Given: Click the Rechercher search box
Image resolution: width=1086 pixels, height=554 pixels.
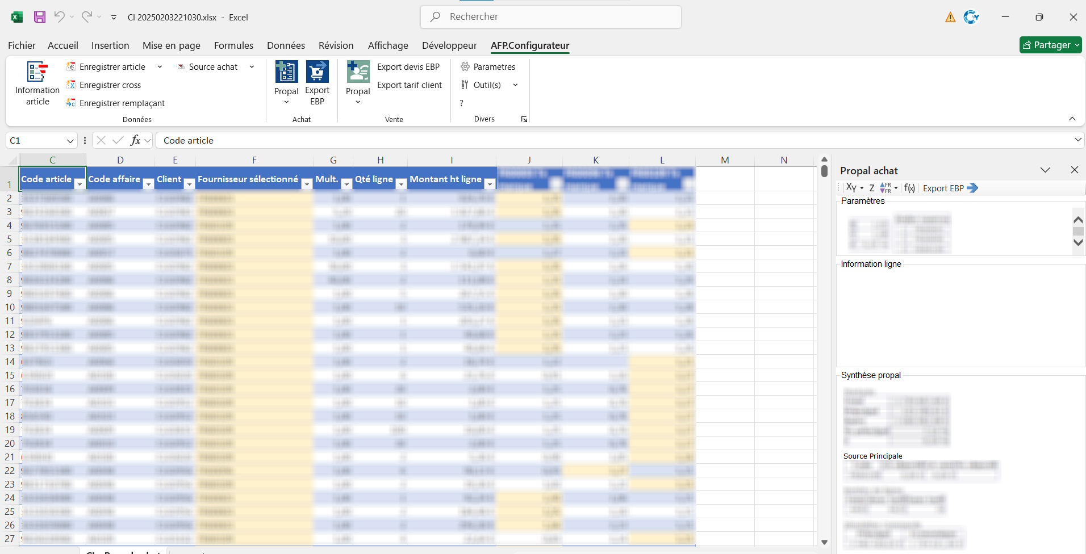Looking at the screenshot, I should 550,17.
